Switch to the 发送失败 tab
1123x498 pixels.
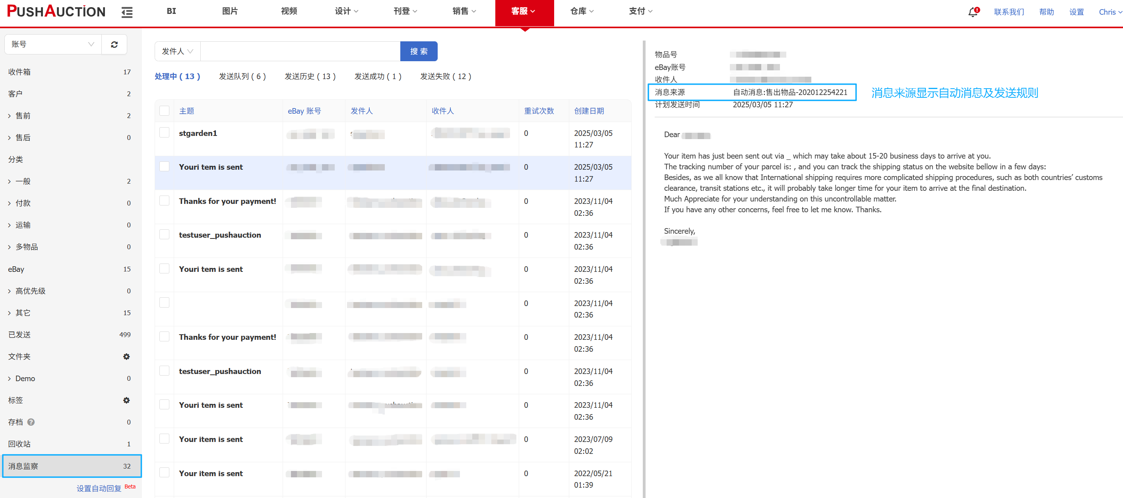[x=445, y=76]
